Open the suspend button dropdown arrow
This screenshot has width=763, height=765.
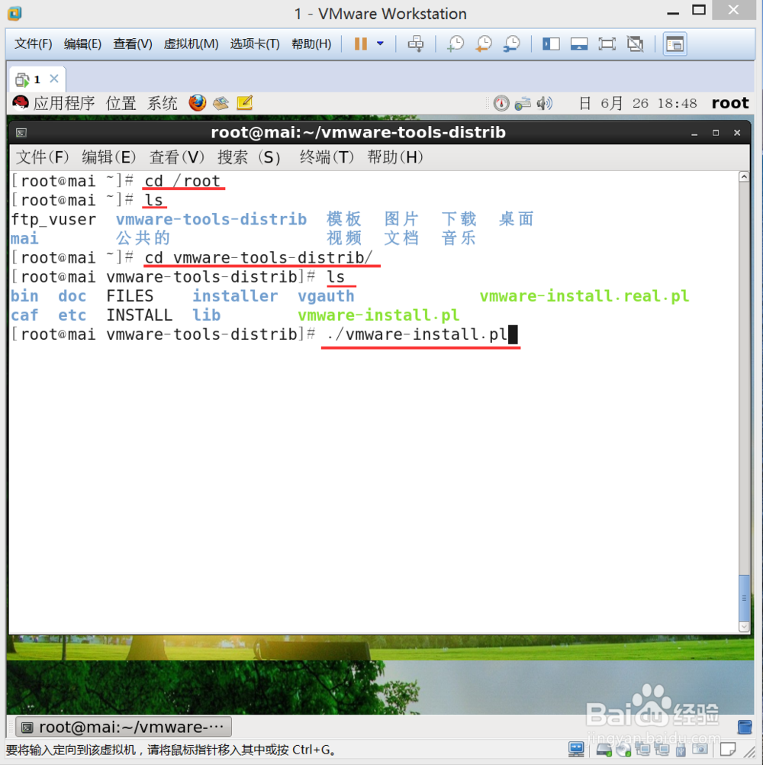[379, 44]
